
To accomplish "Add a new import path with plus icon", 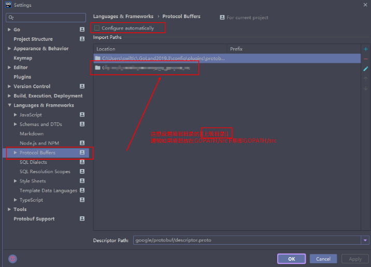I will (x=365, y=49).
